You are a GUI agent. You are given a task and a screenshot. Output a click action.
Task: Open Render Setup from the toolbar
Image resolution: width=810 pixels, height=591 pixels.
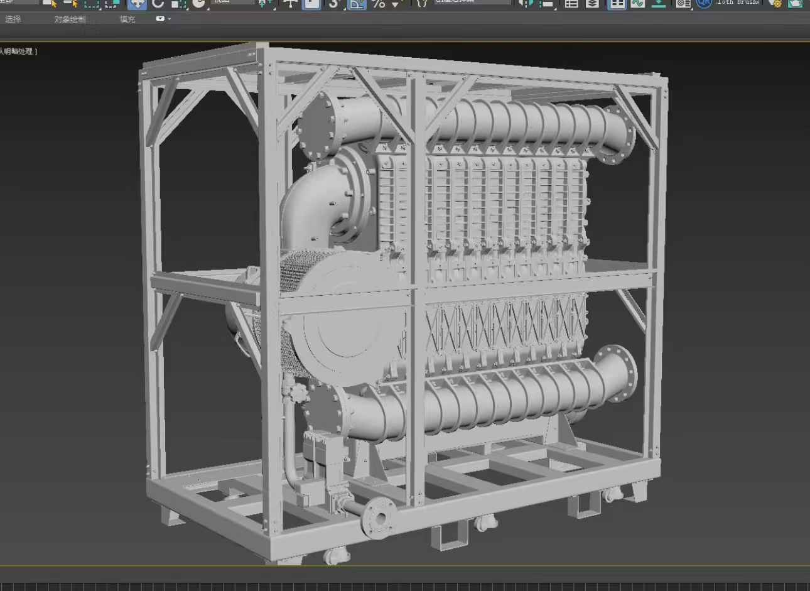click(x=794, y=5)
